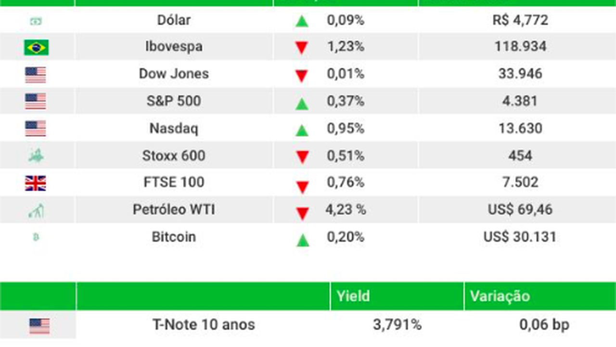Click the US flag beside Nasdaq
The width and height of the screenshot is (616, 347).
[36, 129]
